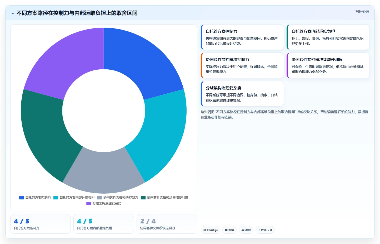Toggle 协同套件文档模块控制力 legend color box

pos(99,198)
